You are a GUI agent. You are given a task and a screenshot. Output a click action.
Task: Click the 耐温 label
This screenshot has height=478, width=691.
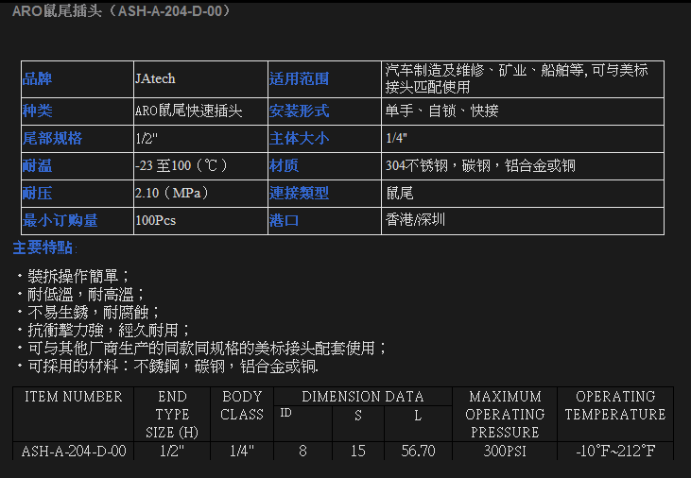pyautogui.click(x=38, y=165)
